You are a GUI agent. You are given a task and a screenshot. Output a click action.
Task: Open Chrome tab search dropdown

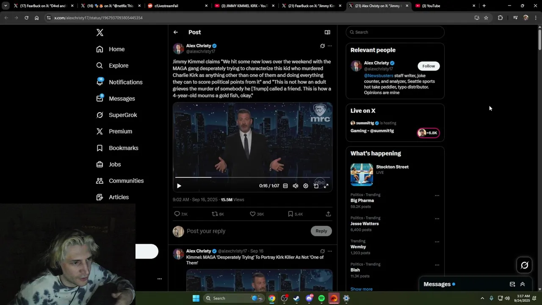tap(6, 6)
